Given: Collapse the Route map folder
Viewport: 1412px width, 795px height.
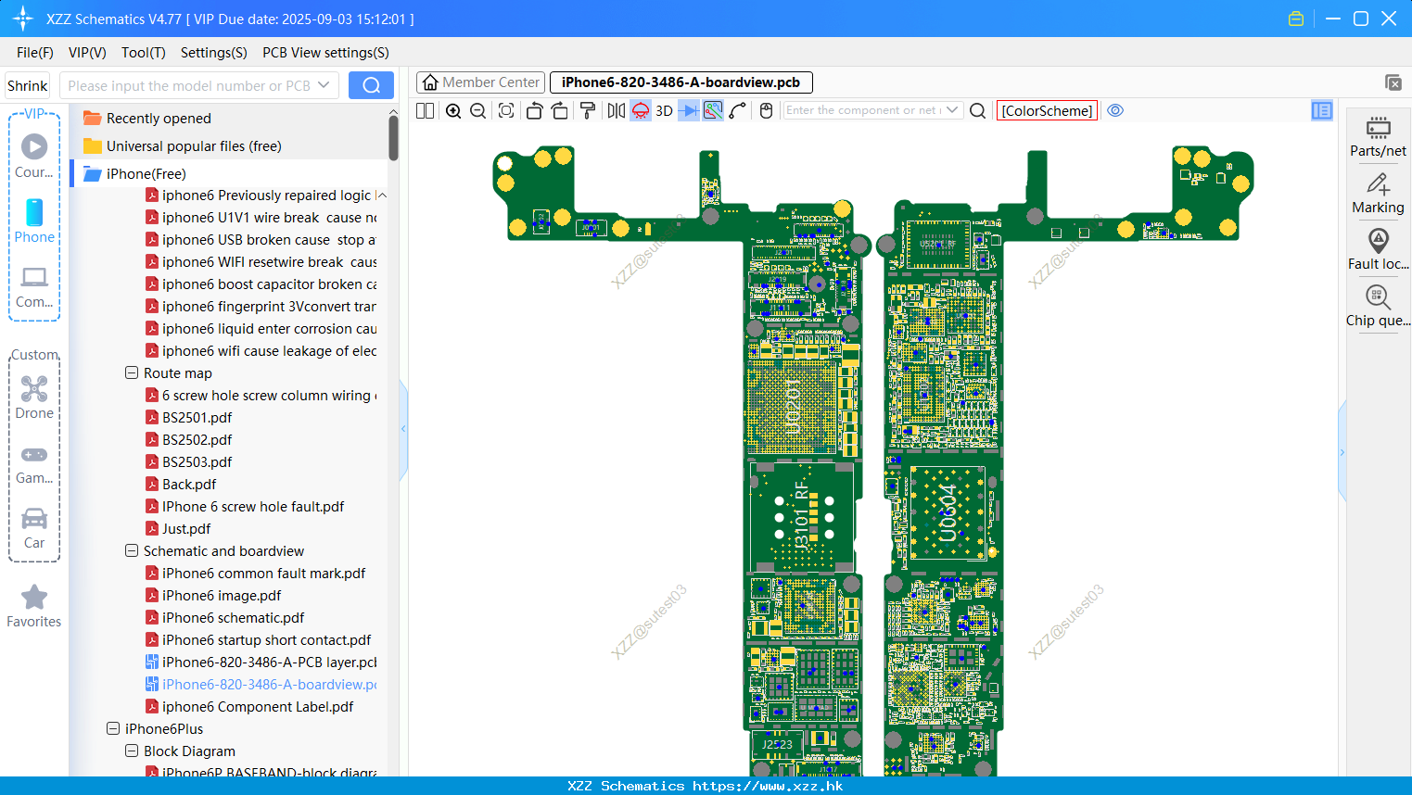Looking at the screenshot, I should [x=132, y=372].
